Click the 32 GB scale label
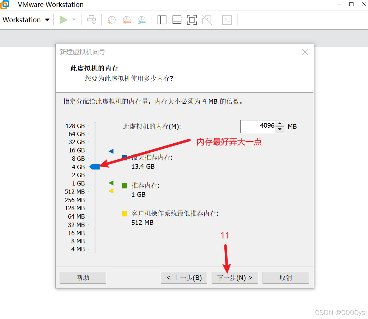The height and width of the screenshot is (319, 368). coord(77,142)
